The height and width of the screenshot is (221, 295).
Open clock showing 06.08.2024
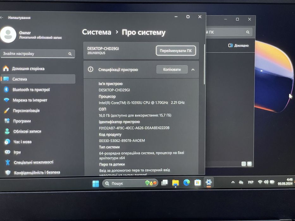[285, 182]
